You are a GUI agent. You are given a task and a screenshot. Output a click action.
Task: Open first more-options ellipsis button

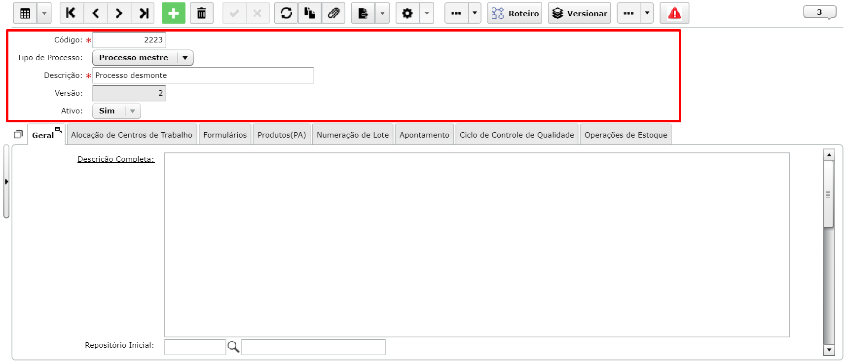(456, 13)
